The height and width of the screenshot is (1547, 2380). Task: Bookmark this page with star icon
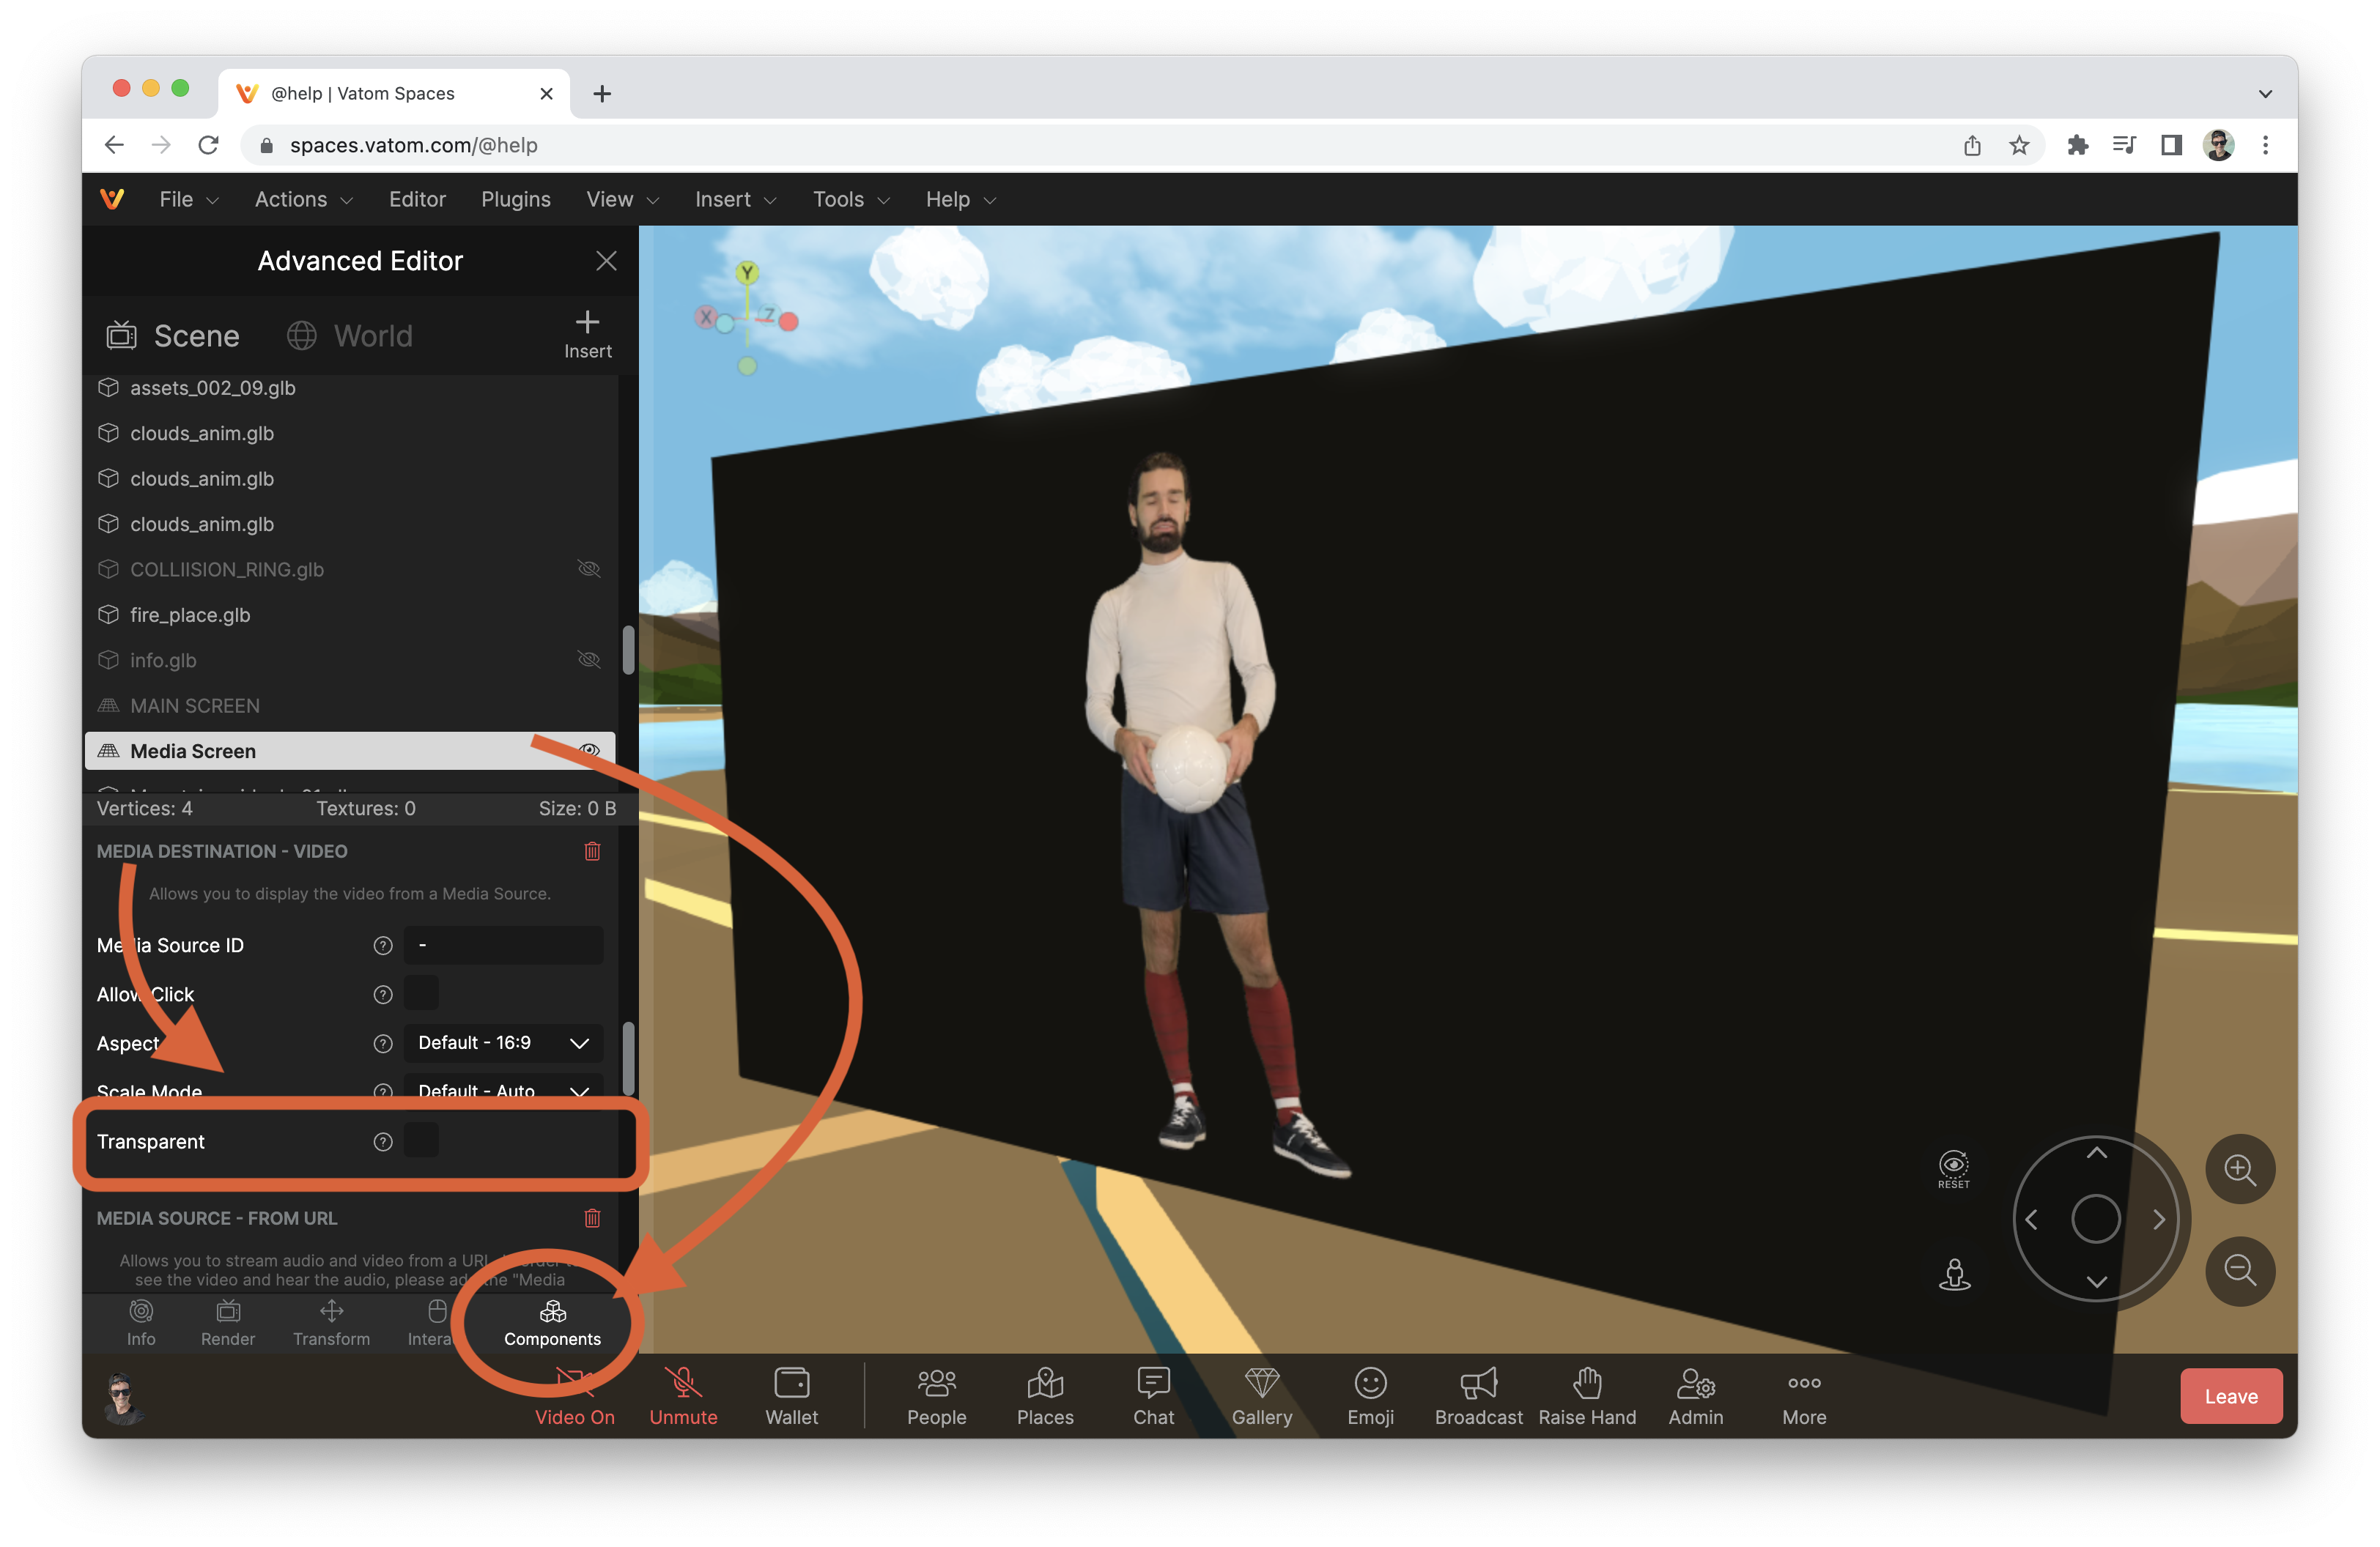(2018, 145)
